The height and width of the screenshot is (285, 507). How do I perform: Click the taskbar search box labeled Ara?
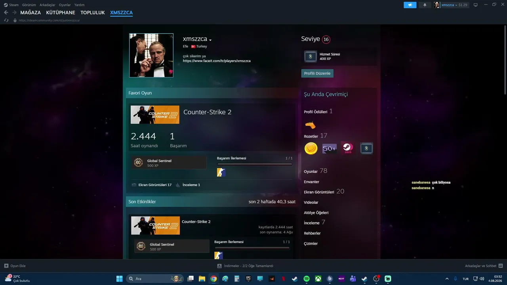pos(156,279)
